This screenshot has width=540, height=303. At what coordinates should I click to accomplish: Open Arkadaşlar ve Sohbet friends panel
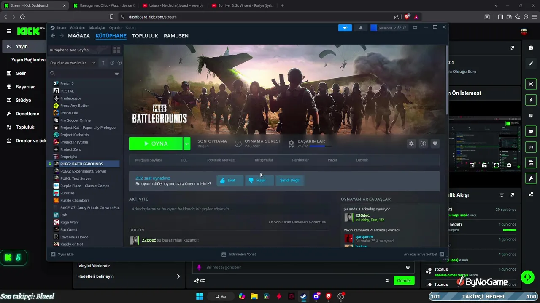click(x=424, y=254)
